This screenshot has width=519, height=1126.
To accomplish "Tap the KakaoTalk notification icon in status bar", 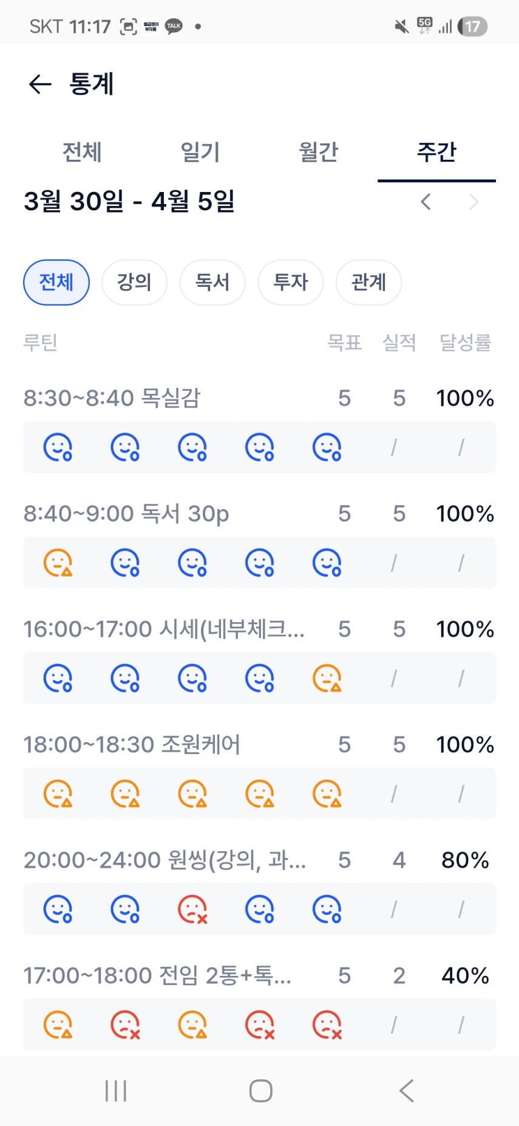I will click(x=174, y=26).
